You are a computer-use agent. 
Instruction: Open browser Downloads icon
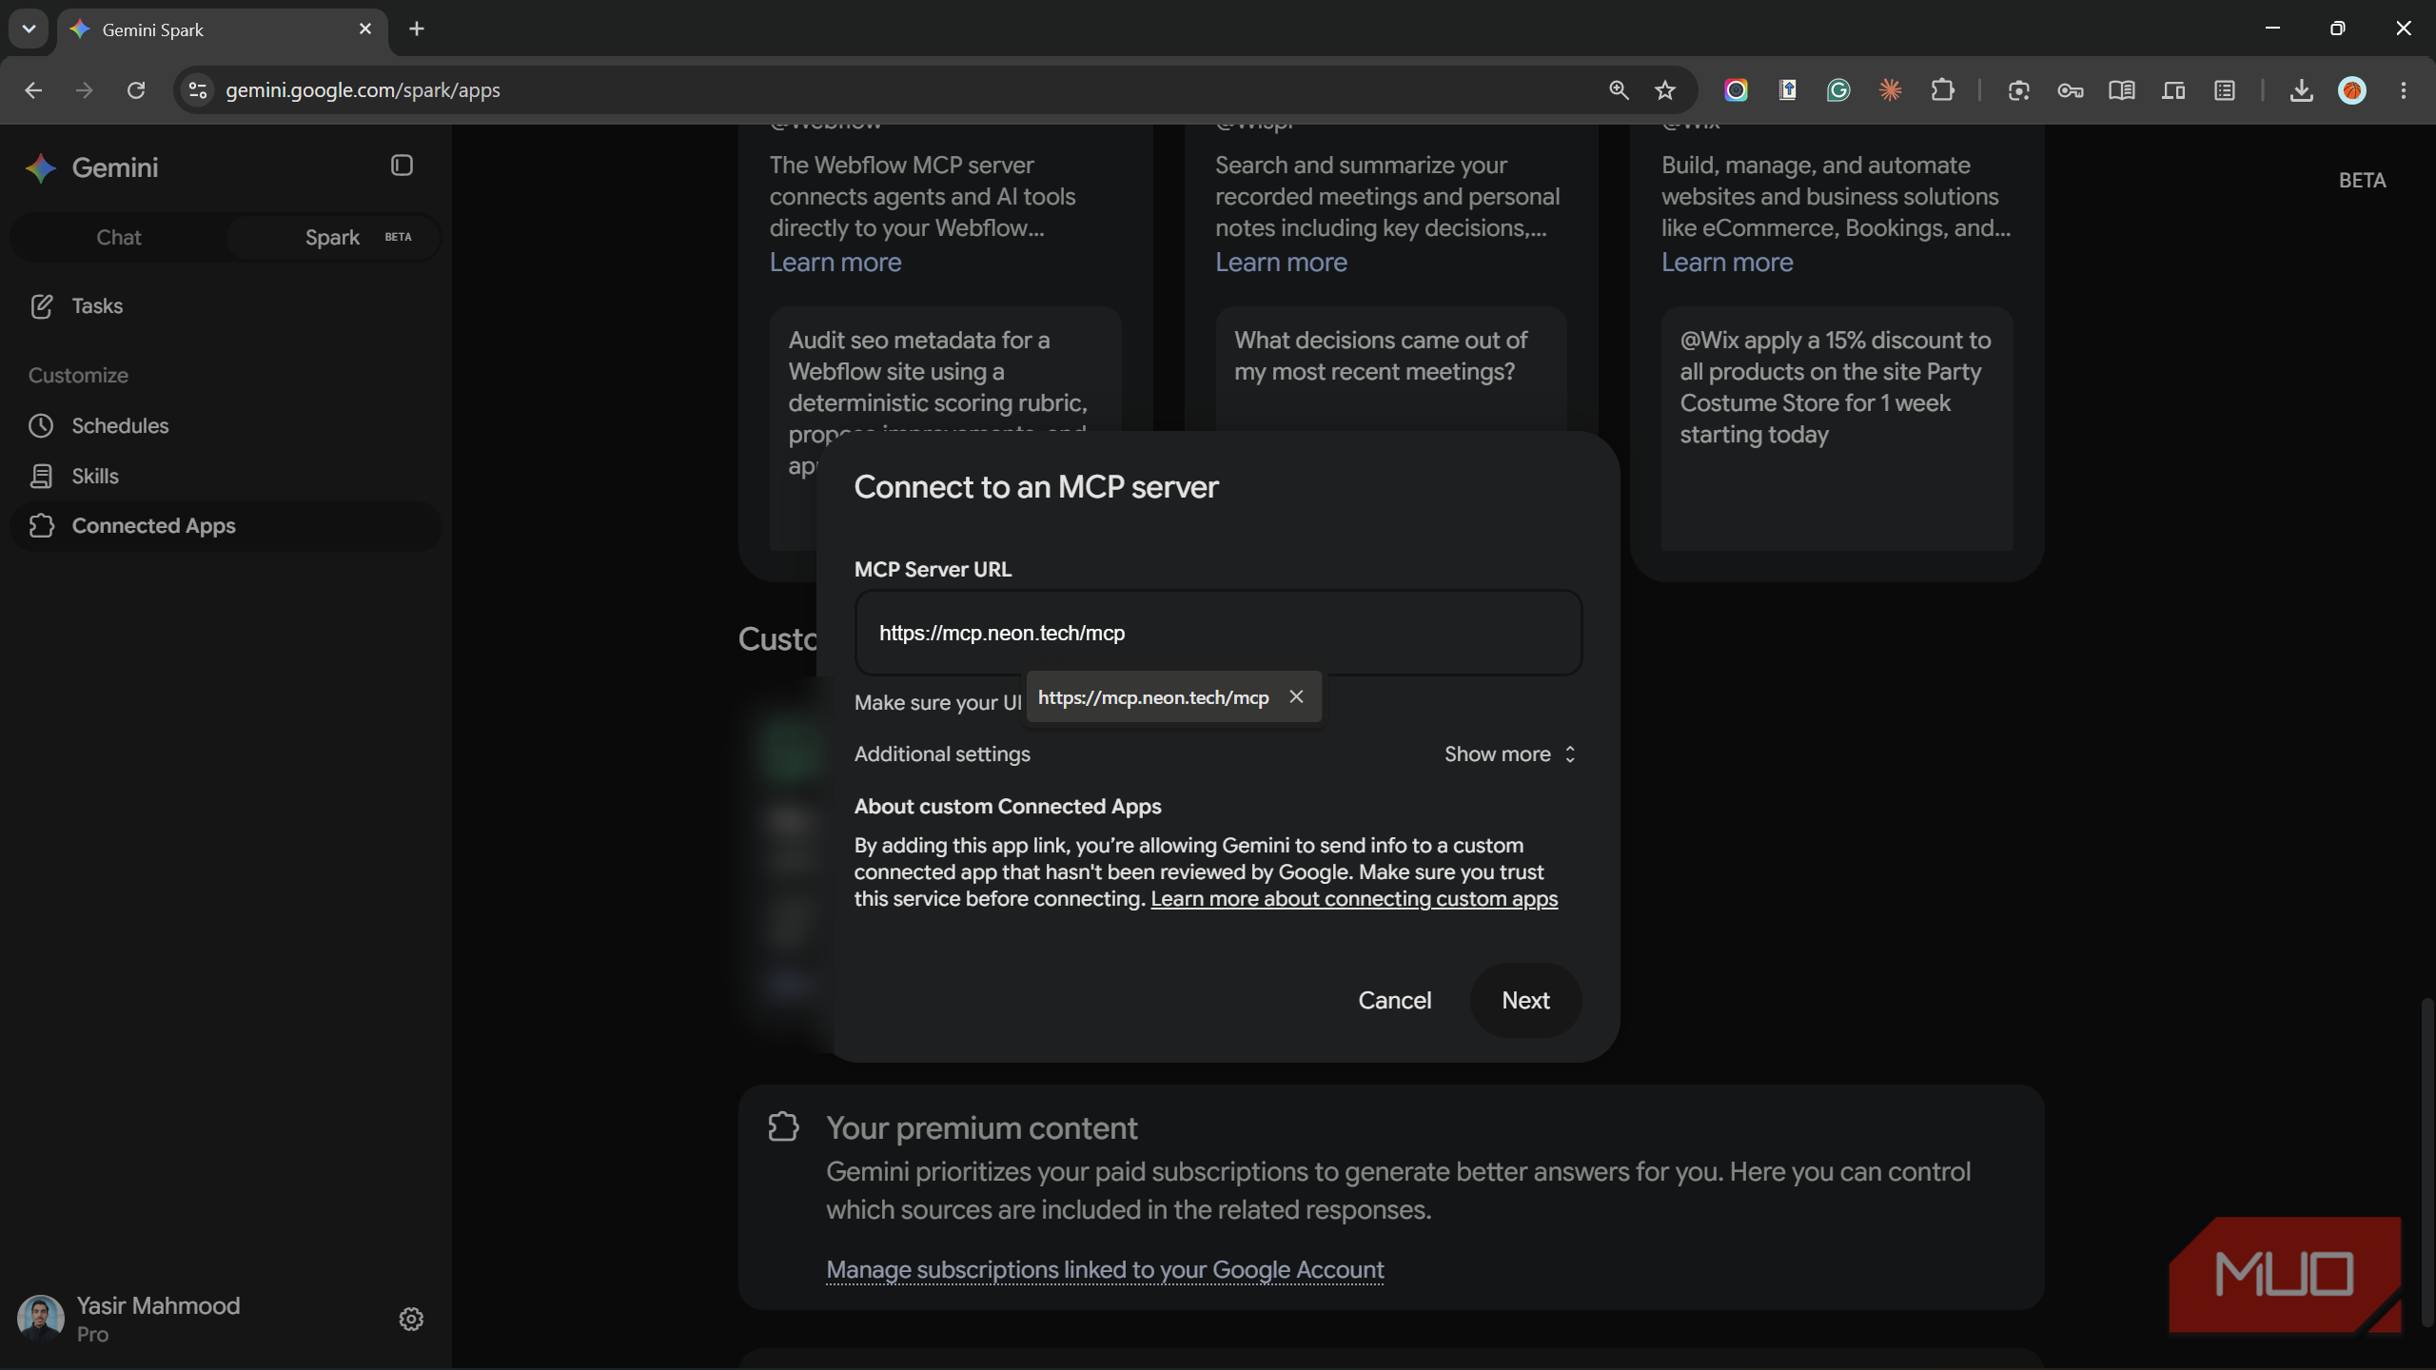click(x=2301, y=90)
